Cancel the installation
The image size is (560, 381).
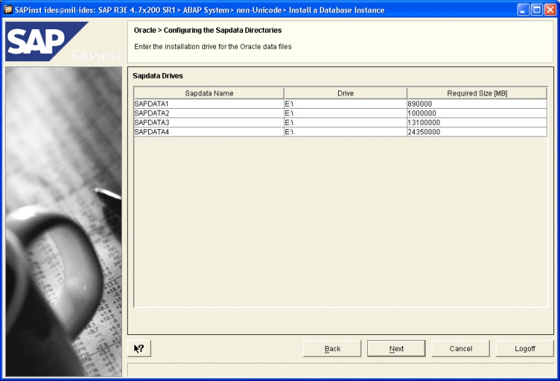click(461, 349)
